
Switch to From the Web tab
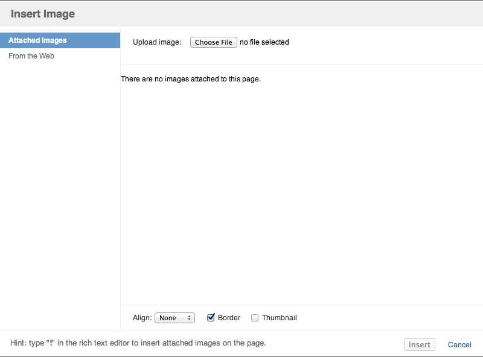pyautogui.click(x=31, y=56)
